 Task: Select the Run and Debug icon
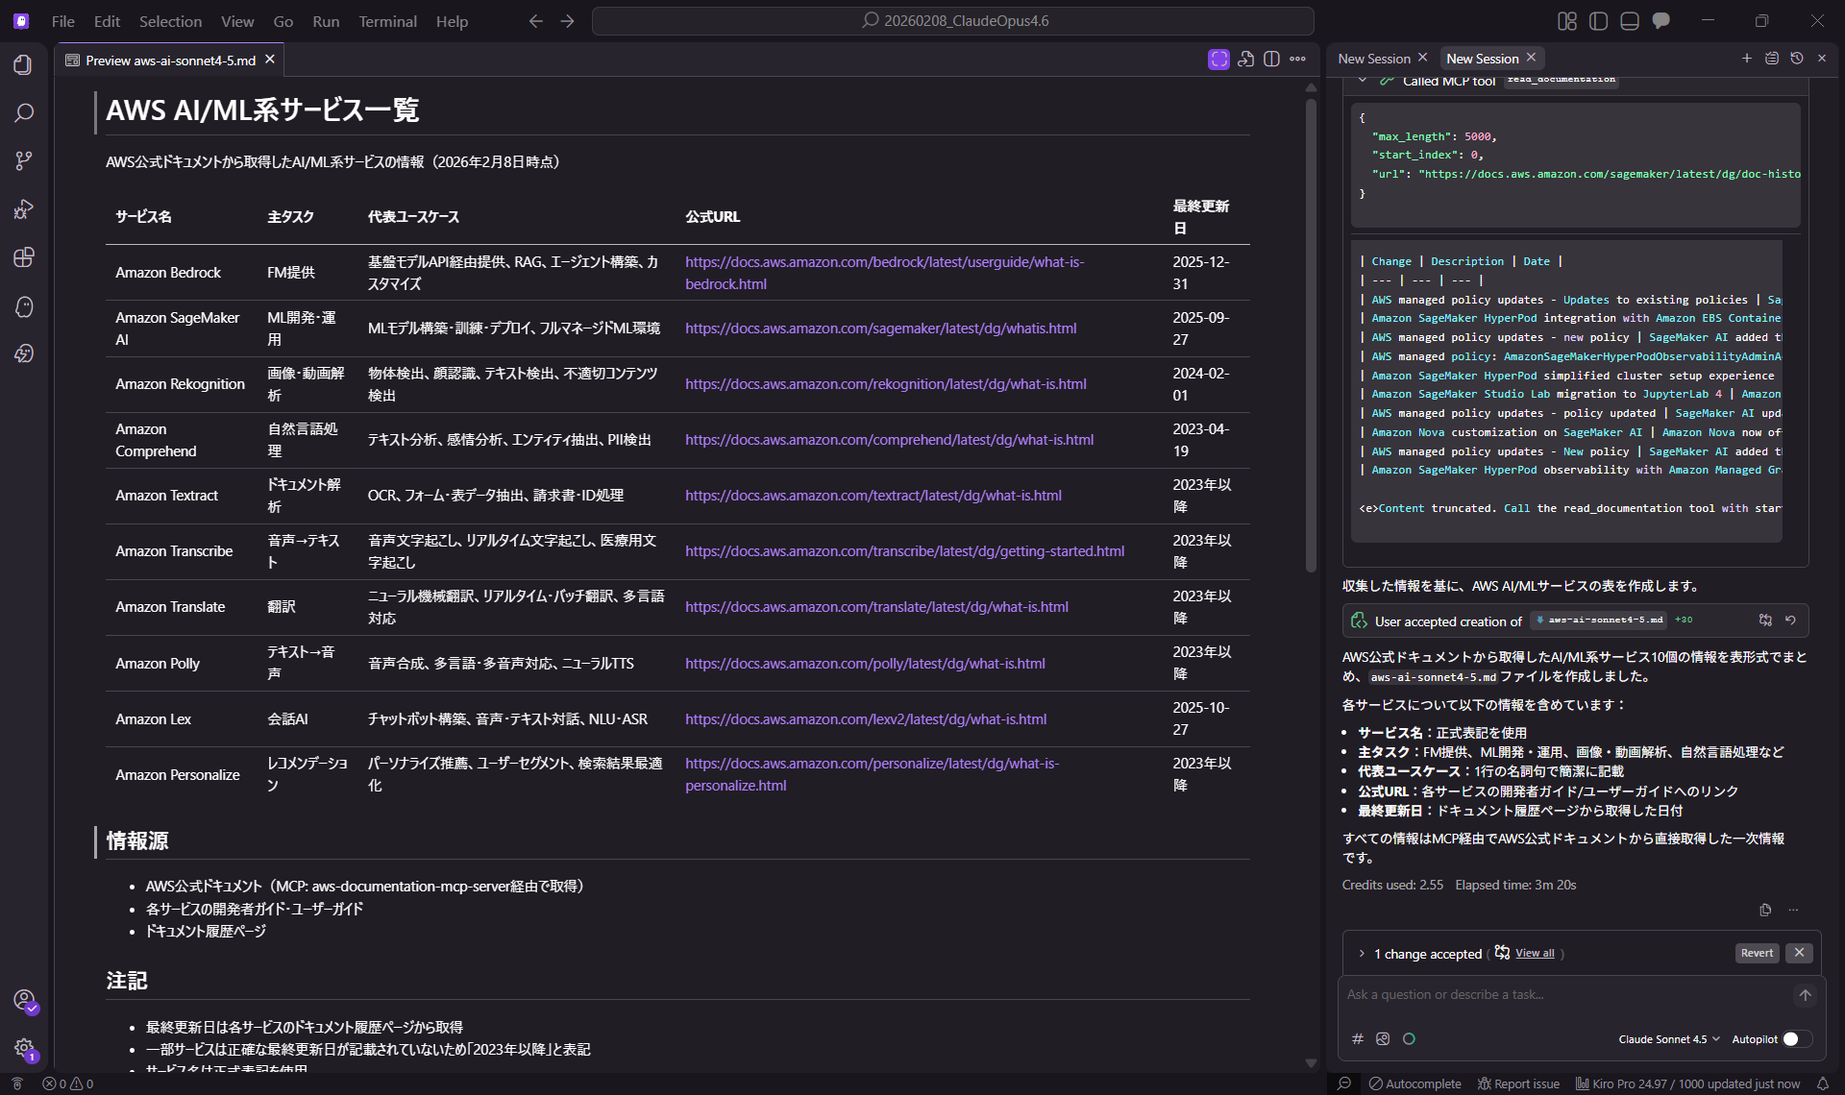click(x=24, y=209)
